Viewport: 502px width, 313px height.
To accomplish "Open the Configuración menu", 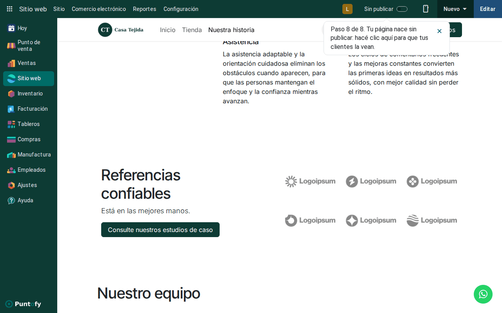I will 181,9.
